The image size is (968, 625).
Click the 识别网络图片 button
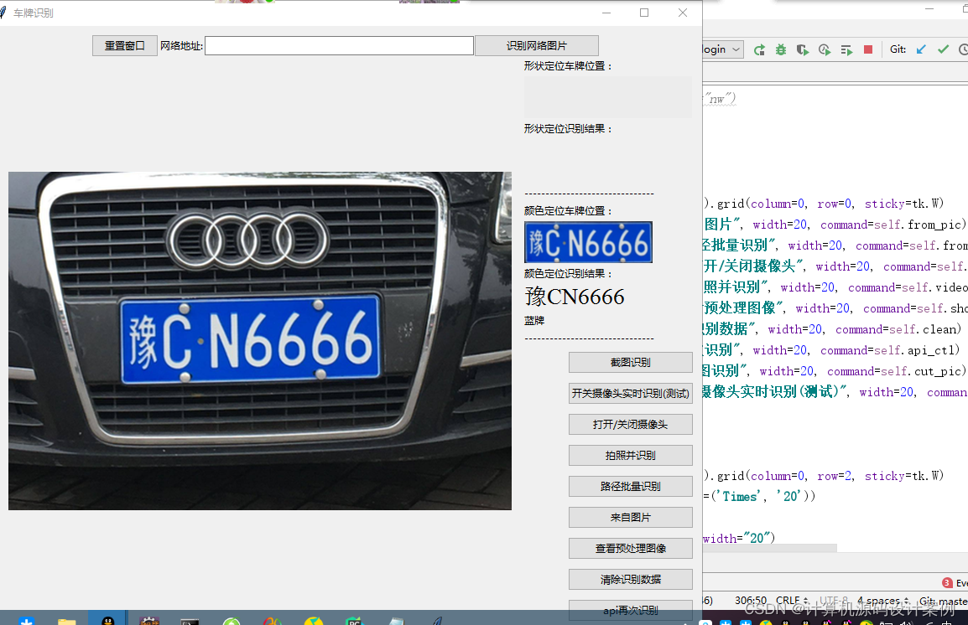[x=537, y=45]
